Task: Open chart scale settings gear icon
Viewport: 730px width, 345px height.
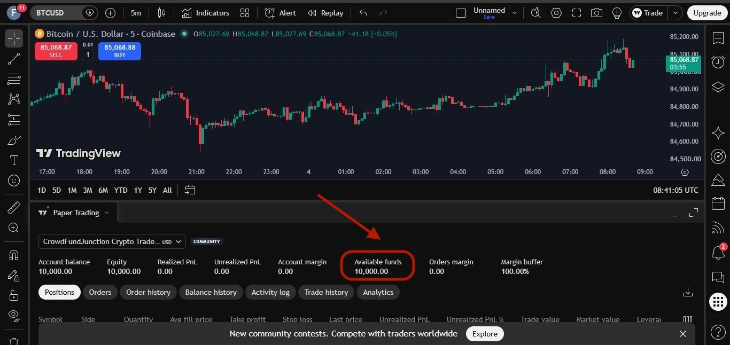Action: (x=685, y=172)
